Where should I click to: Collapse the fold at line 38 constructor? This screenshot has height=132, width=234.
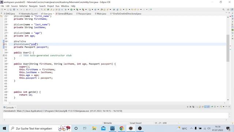tap(8, 64)
